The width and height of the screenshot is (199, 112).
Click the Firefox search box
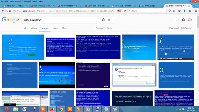coord(147,11)
